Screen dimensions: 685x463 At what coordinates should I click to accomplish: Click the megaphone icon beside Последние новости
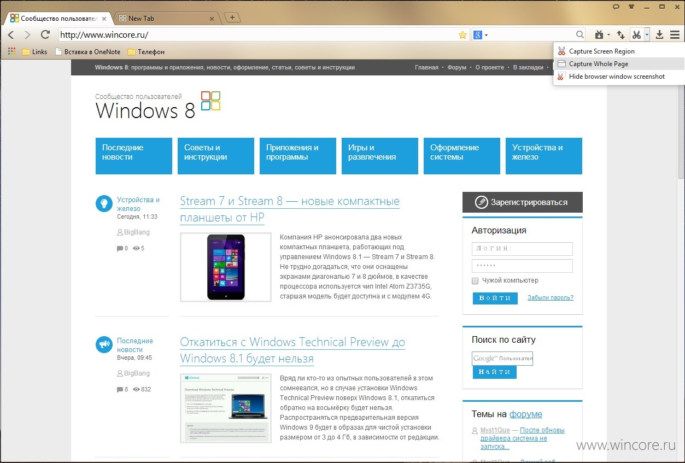pos(104,344)
